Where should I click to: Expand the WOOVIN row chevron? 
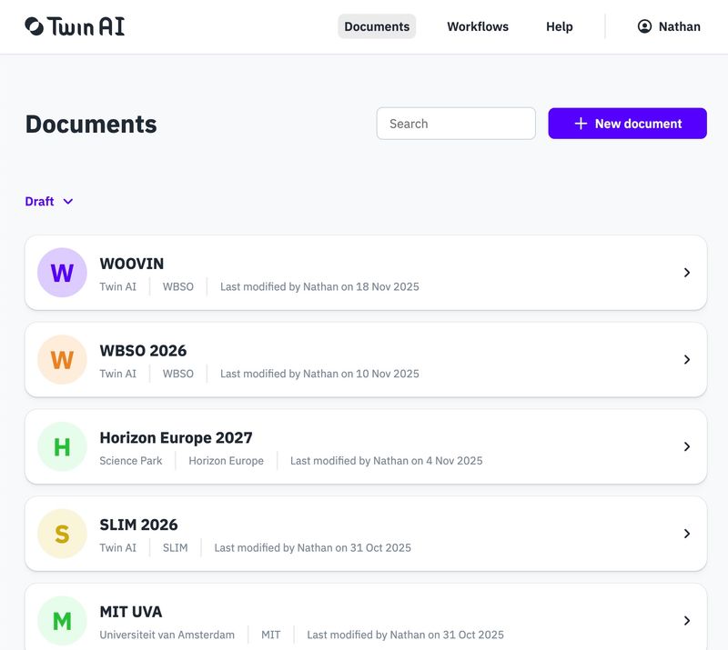click(x=686, y=273)
